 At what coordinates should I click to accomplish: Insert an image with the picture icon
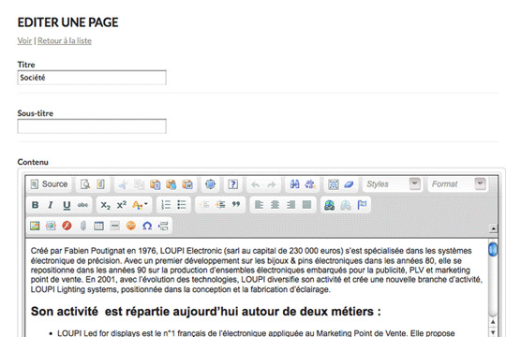point(35,226)
